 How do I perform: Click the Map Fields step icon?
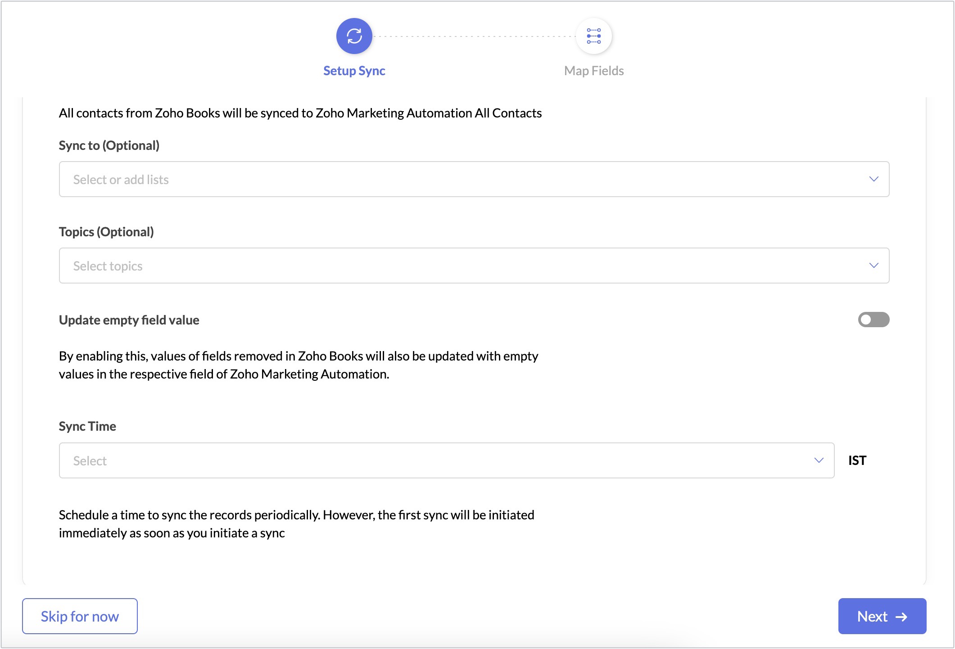[593, 36]
